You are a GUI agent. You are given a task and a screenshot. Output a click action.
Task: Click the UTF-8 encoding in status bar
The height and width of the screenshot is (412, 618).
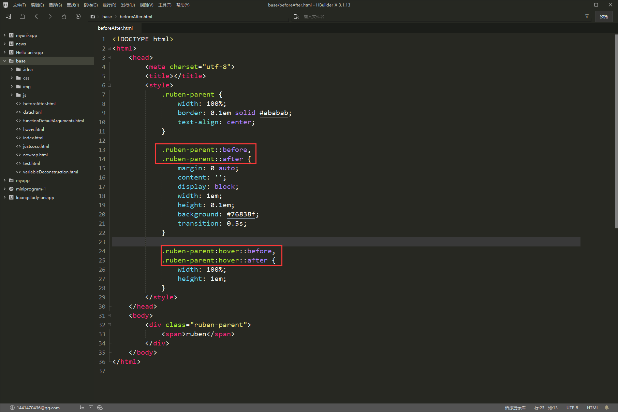[572, 408]
